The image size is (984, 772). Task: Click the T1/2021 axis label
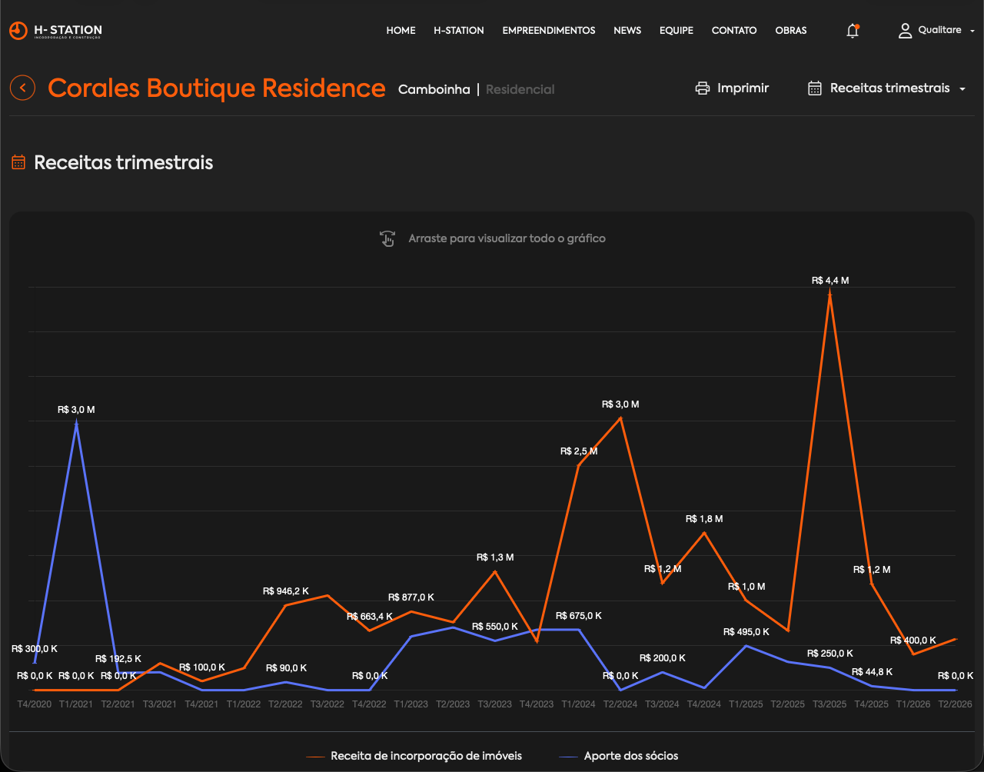(x=76, y=704)
